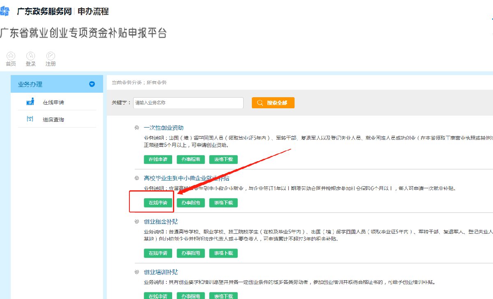Click 在线申请 under 高校毕业生到中小微企业就业补贴

(158, 203)
